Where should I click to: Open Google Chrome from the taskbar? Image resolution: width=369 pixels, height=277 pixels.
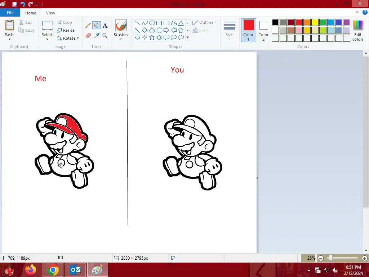(x=53, y=270)
